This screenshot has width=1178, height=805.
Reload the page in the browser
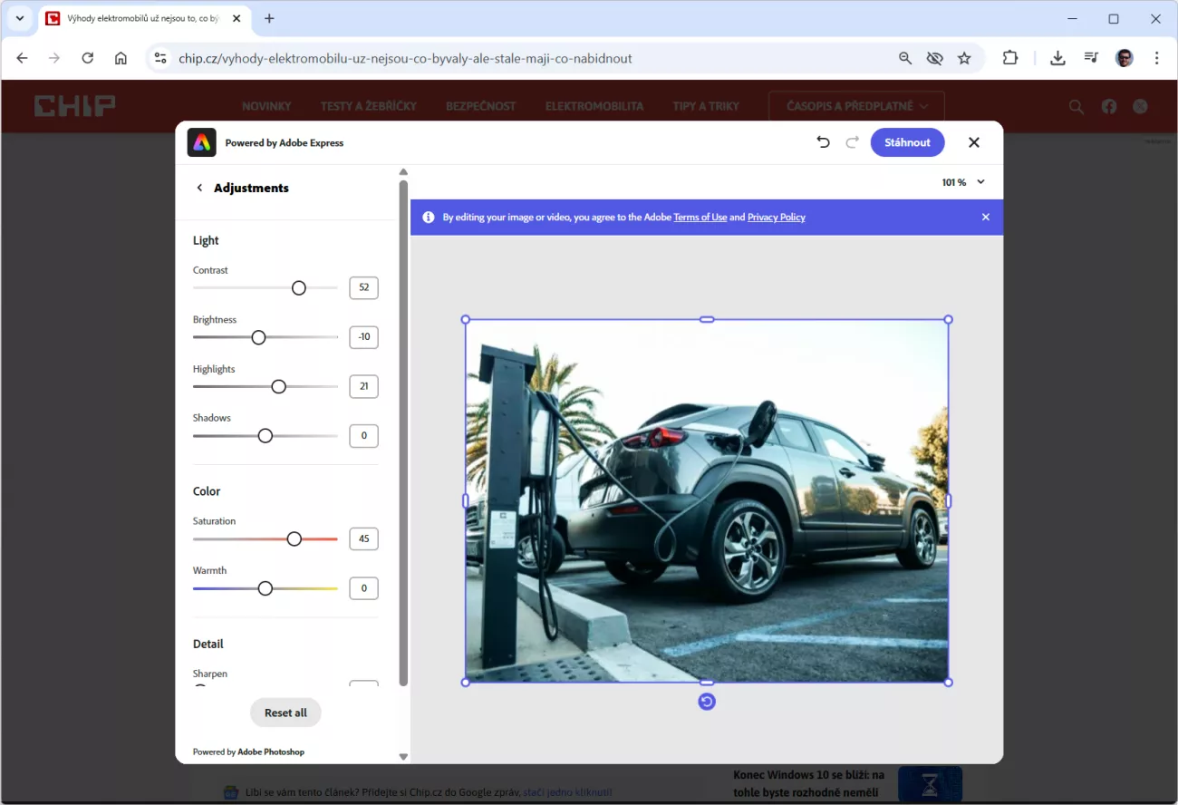tap(88, 58)
